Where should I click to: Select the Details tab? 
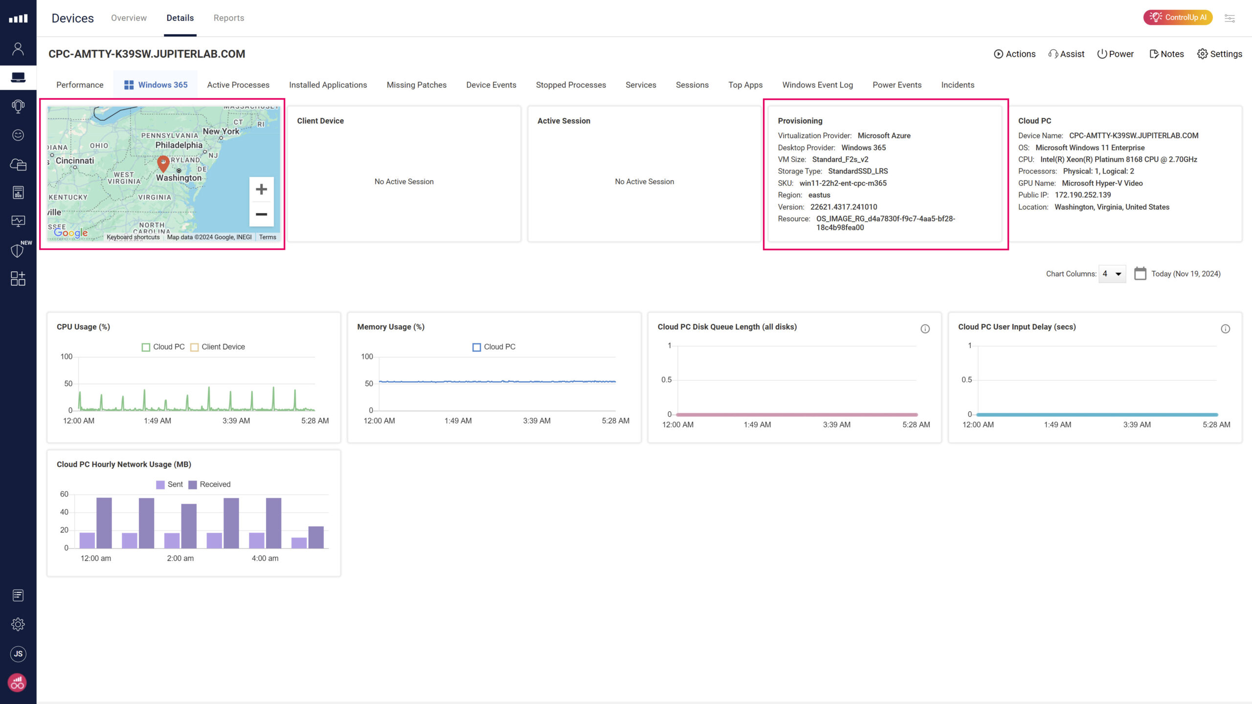tap(180, 18)
